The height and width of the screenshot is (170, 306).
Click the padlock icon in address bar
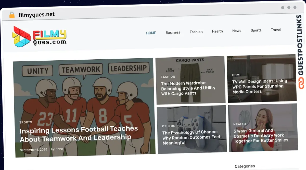pos(12,15)
